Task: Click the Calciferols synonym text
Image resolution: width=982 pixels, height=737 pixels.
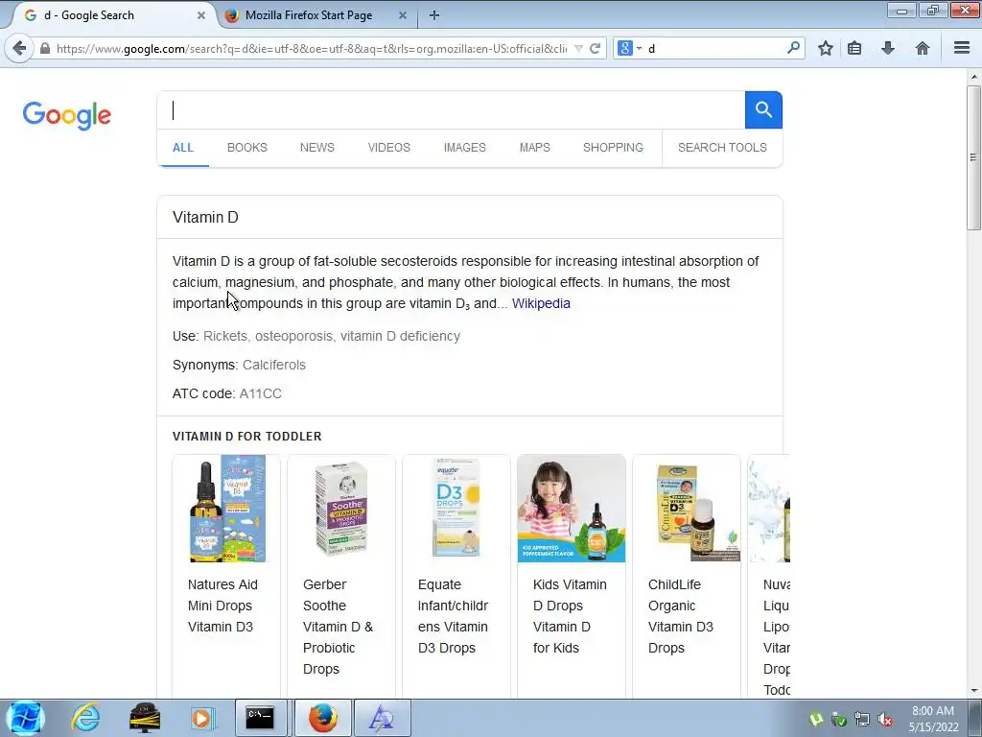Action: [x=273, y=365]
